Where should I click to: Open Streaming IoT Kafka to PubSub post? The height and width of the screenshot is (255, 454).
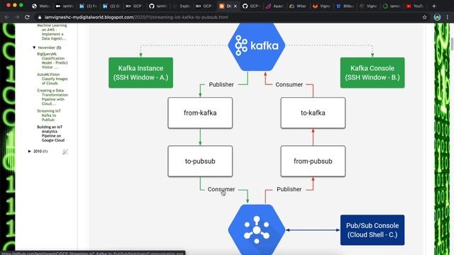49,115
